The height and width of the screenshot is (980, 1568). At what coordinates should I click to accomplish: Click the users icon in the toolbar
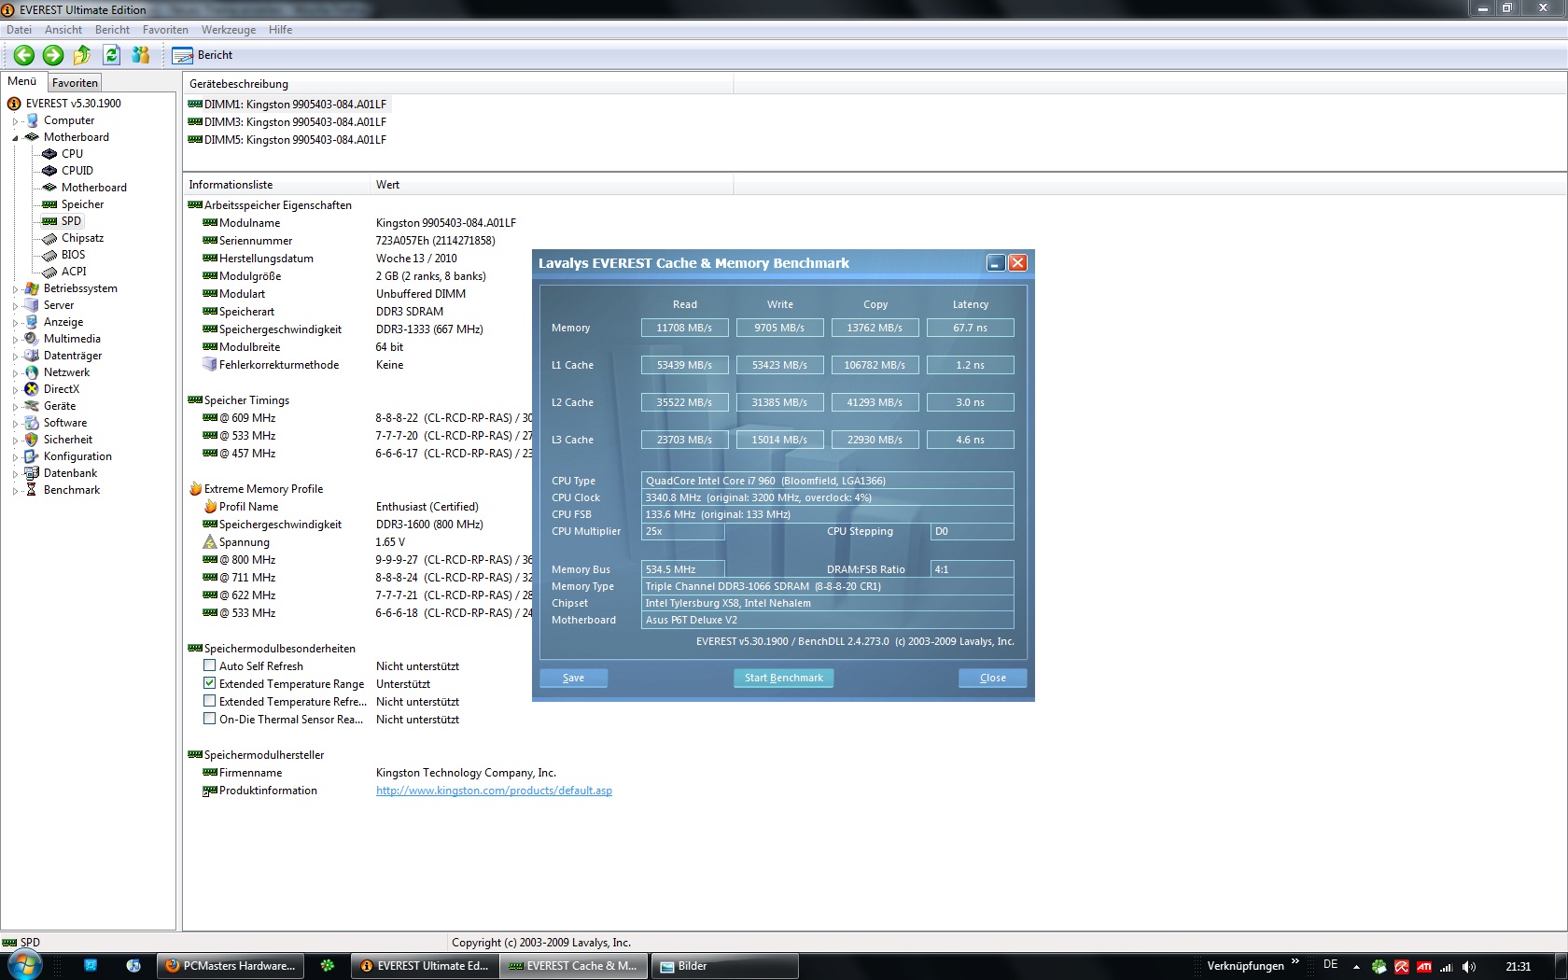pyautogui.click(x=141, y=55)
